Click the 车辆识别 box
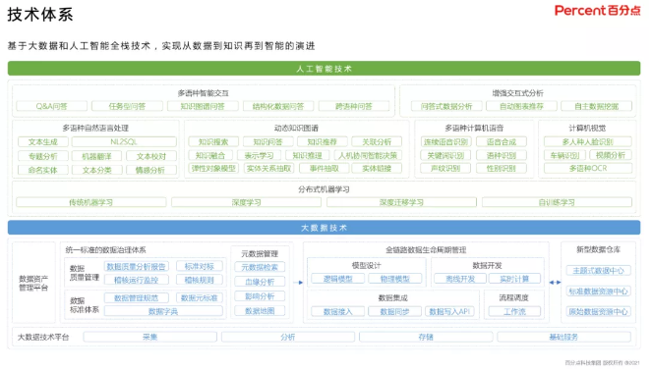The height and width of the screenshot is (371, 652). 565,155
